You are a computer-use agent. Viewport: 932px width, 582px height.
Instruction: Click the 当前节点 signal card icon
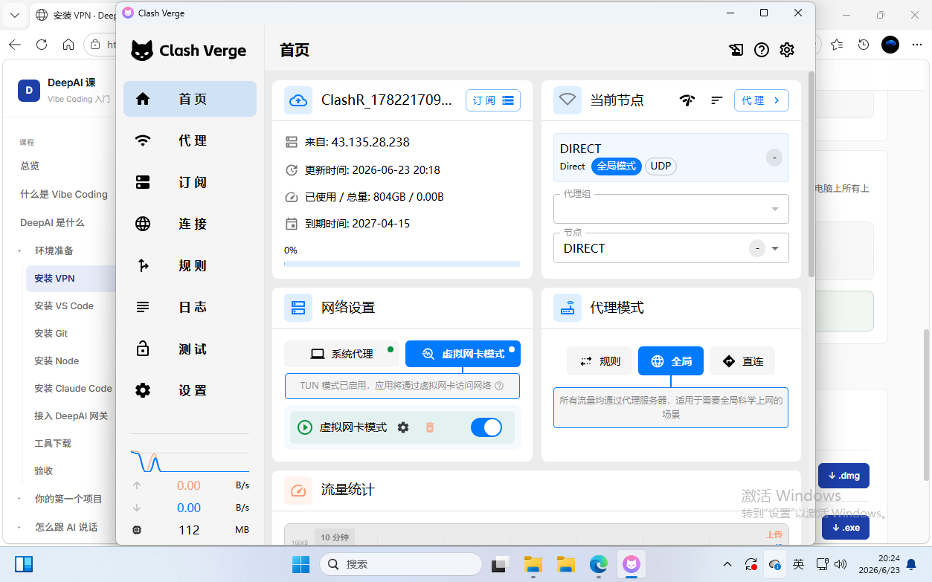568,100
